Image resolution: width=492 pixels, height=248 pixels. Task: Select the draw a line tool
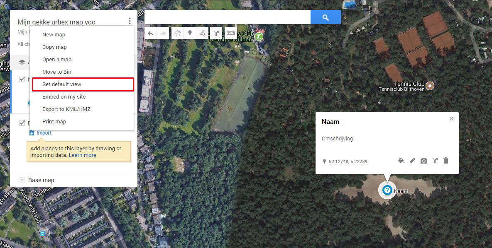click(202, 33)
